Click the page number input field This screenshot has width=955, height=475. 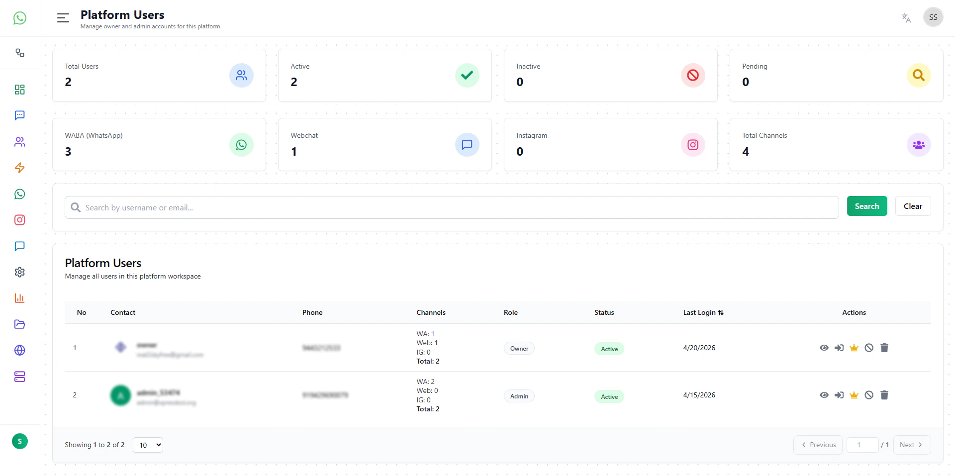click(862, 445)
